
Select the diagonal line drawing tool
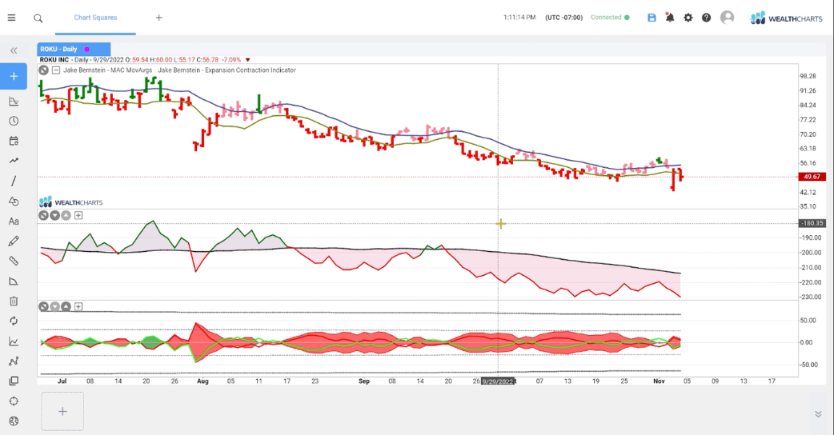click(x=14, y=182)
